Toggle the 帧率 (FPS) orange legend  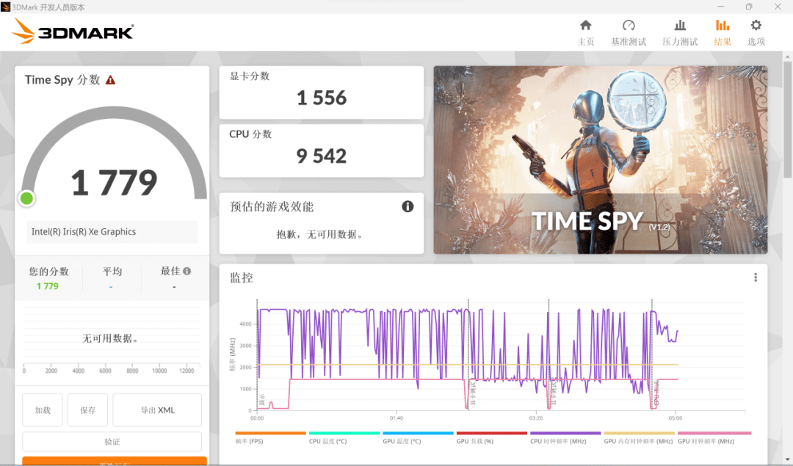(x=270, y=437)
